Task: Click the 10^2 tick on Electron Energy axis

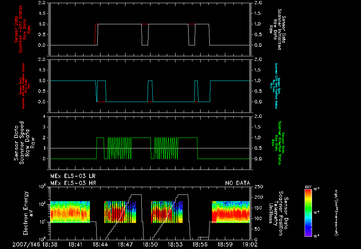Action: [x=42, y=204]
